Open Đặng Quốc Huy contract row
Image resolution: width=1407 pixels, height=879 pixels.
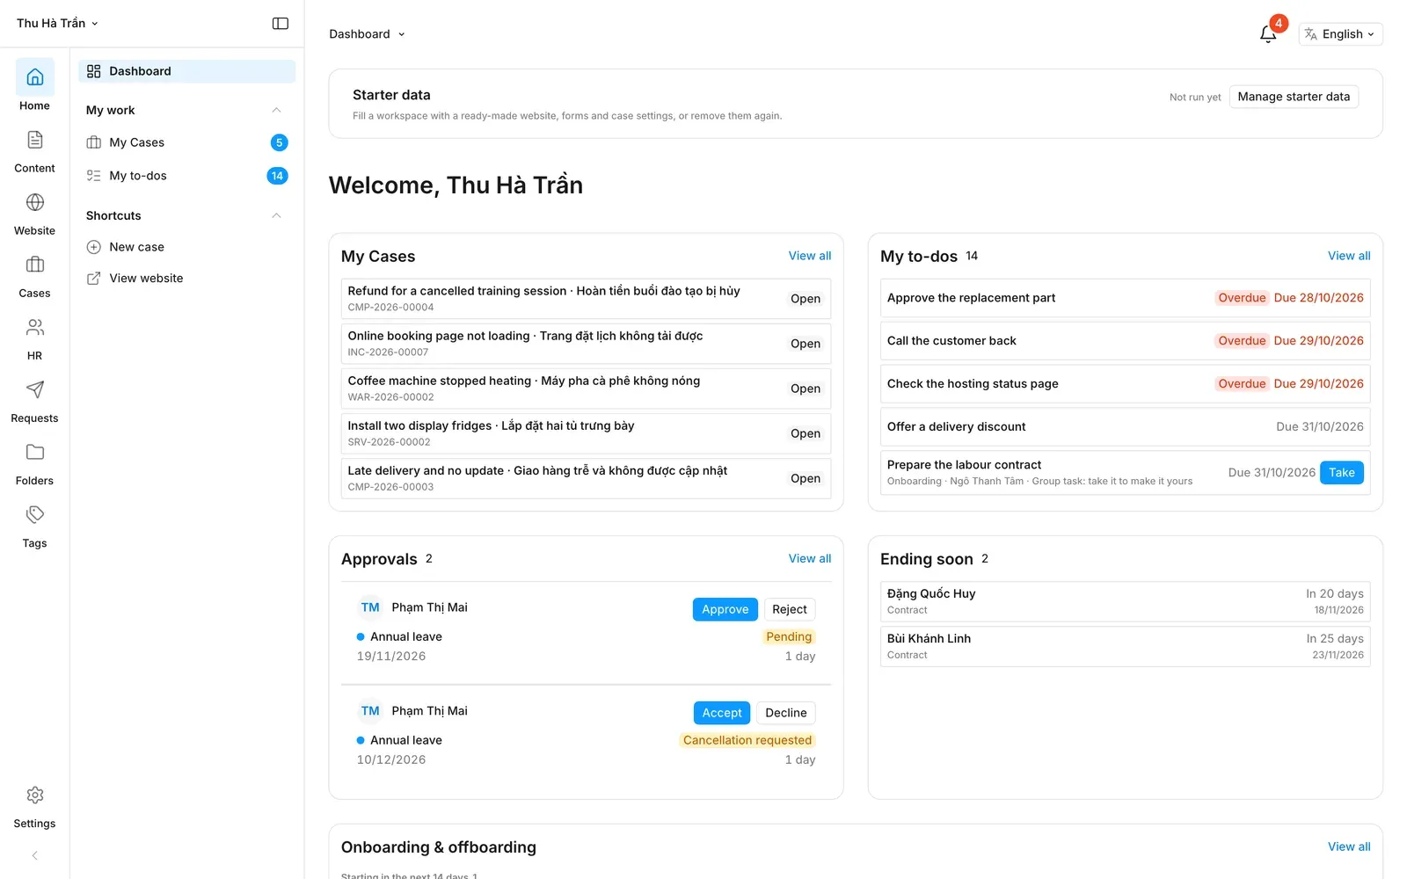1125,601
